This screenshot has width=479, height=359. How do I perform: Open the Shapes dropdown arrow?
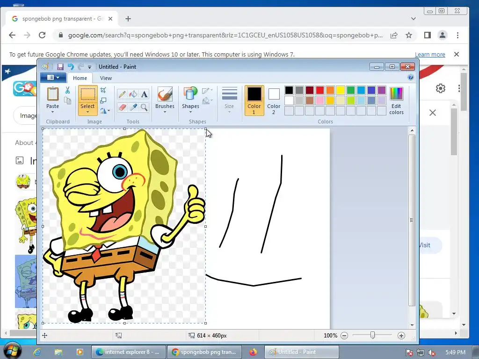click(190, 112)
